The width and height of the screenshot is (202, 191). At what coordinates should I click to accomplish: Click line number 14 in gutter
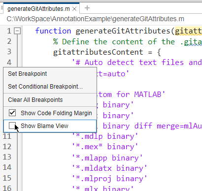[7, 167]
